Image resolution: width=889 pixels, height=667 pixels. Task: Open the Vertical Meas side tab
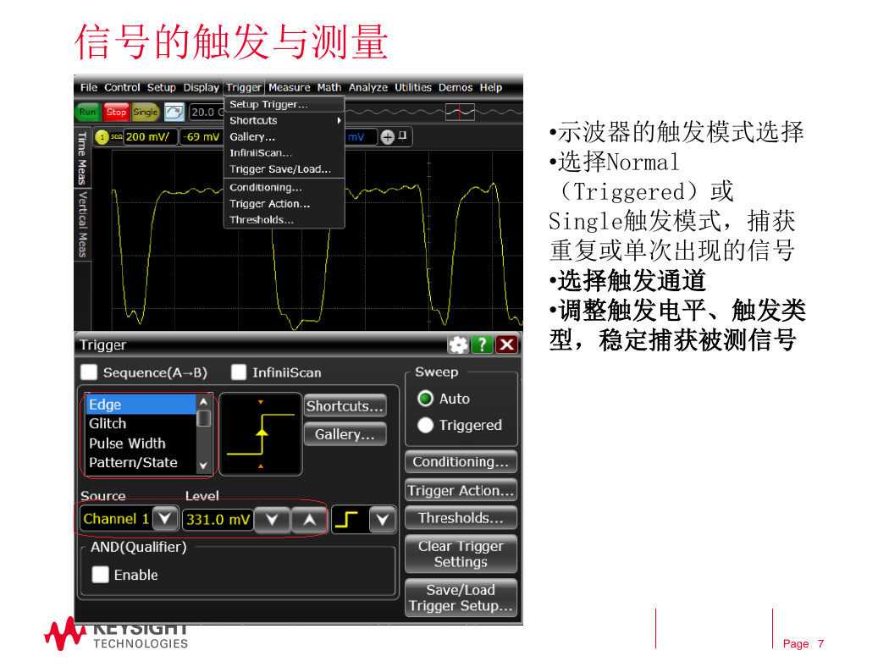(x=83, y=224)
